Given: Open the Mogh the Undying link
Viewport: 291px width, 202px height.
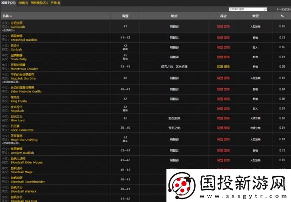Looking at the screenshot, I should (24, 140).
